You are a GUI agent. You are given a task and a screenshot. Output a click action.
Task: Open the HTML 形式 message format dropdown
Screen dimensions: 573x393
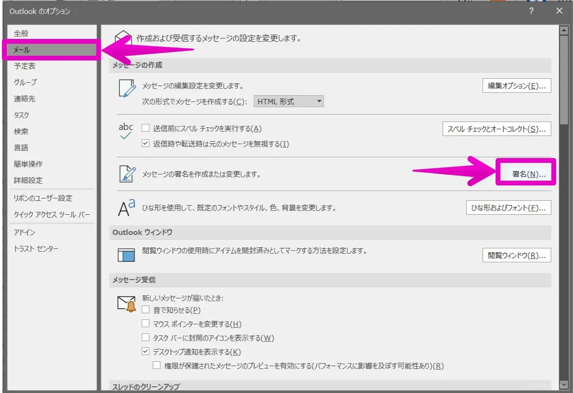289,101
